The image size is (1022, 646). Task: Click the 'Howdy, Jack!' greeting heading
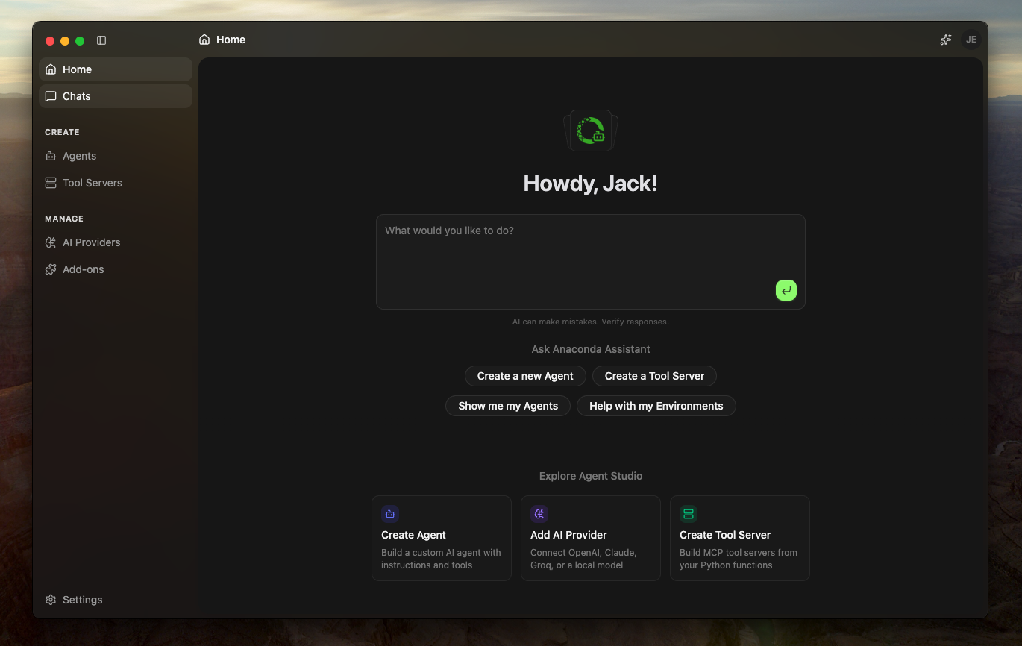[590, 184]
